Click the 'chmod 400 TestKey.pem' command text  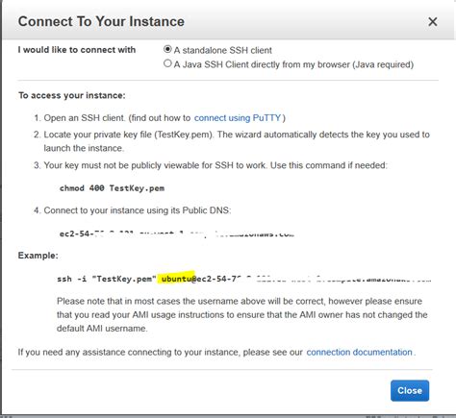pos(112,188)
